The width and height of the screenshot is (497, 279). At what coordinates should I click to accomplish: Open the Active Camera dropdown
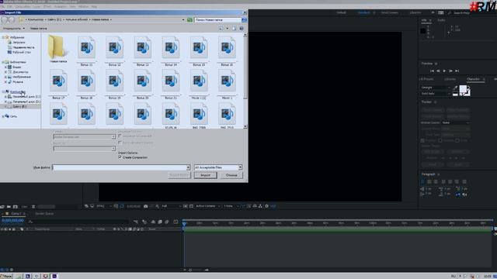tap(207, 206)
